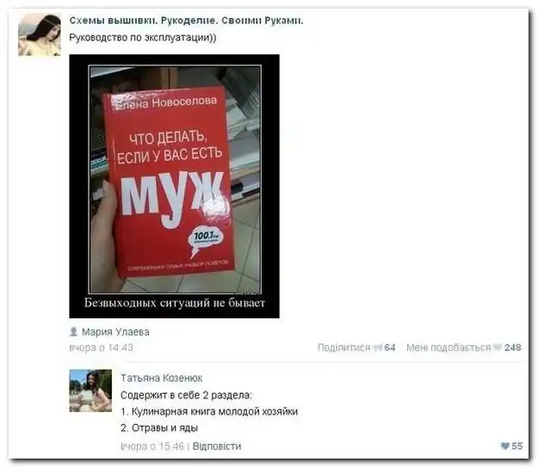
Task: Open Татьяна Козенюк's name link
Action: pos(161,378)
